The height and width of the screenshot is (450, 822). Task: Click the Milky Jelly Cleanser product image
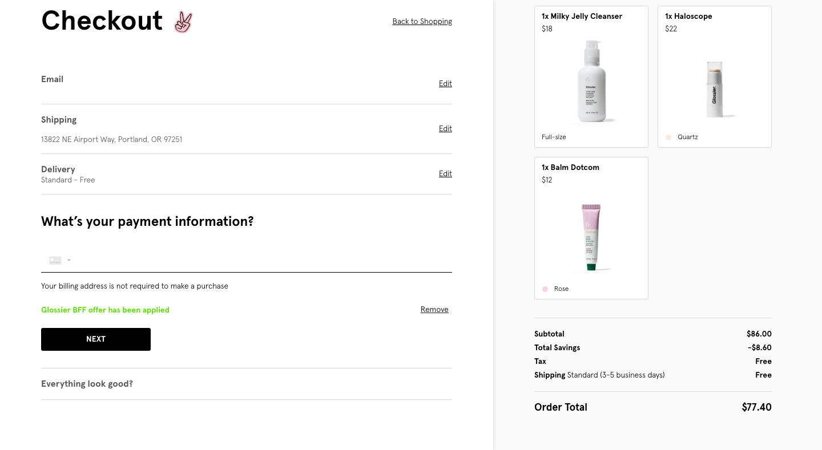pos(591,81)
